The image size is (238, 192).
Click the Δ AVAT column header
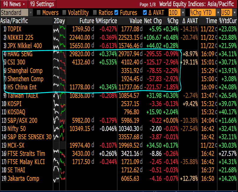point(190,21)
